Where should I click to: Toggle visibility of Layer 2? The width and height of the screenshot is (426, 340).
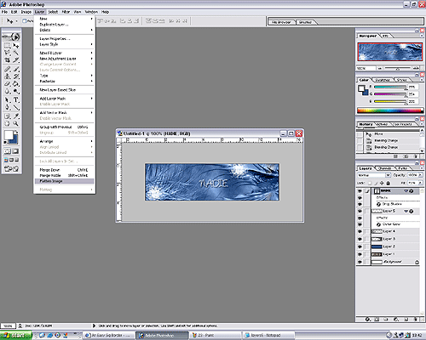point(360,246)
